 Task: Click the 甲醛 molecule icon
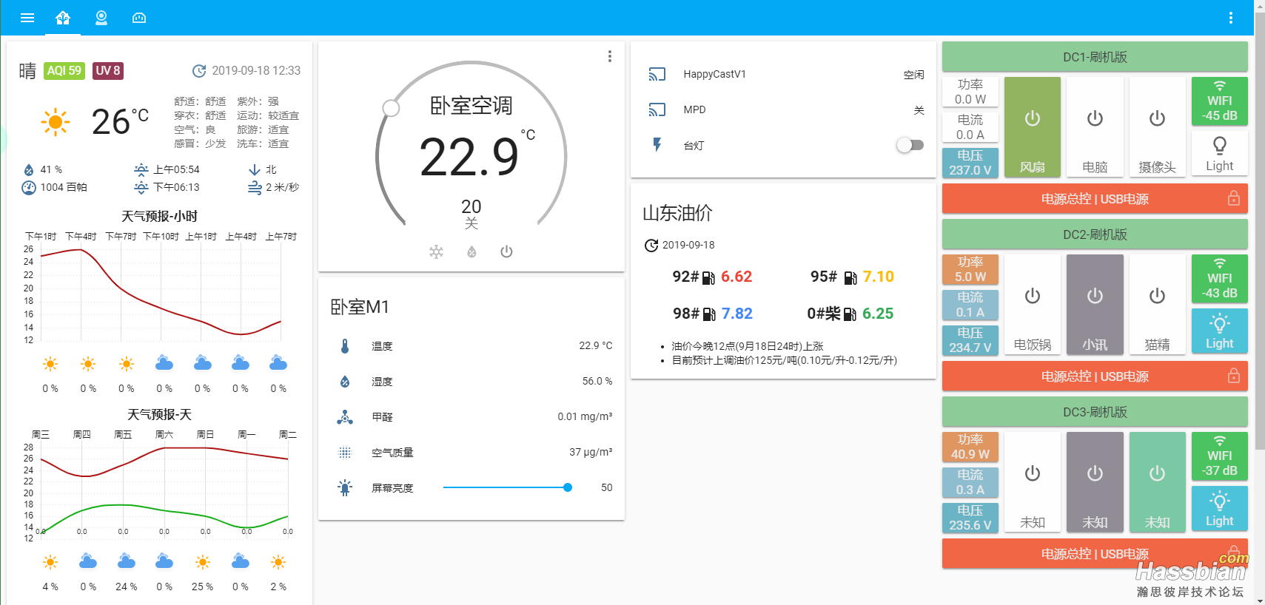tap(345, 416)
